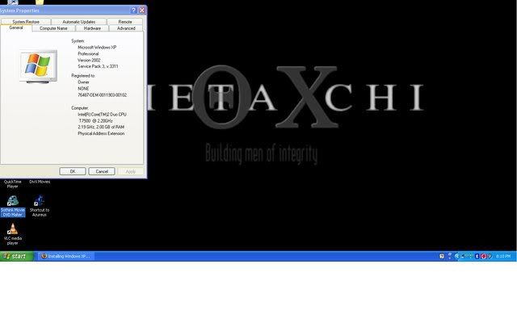The width and height of the screenshot is (517, 323).
Task: Click the 'Intel(R) Core(TM)2 Duo CPU' text
Action: (x=102, y=115)
